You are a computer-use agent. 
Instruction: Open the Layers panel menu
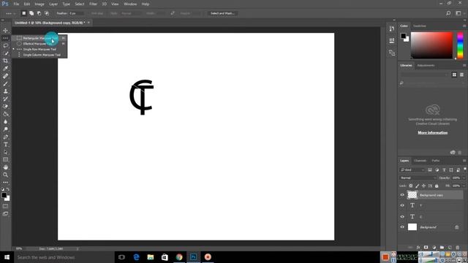pos(464,161)
